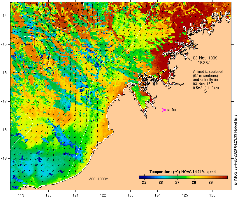Click the IMOS copyright timestamp text
Screen dimensions: 239x198
(x=235, y=150)
